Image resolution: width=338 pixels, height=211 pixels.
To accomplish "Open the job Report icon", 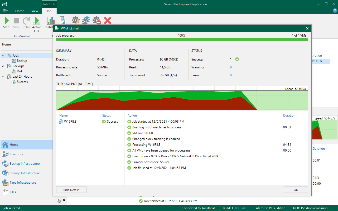I will click(63, 20).
